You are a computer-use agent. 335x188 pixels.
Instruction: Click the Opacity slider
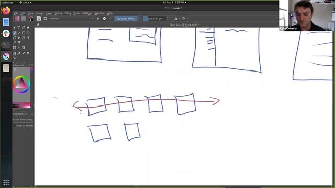point(126,19)
